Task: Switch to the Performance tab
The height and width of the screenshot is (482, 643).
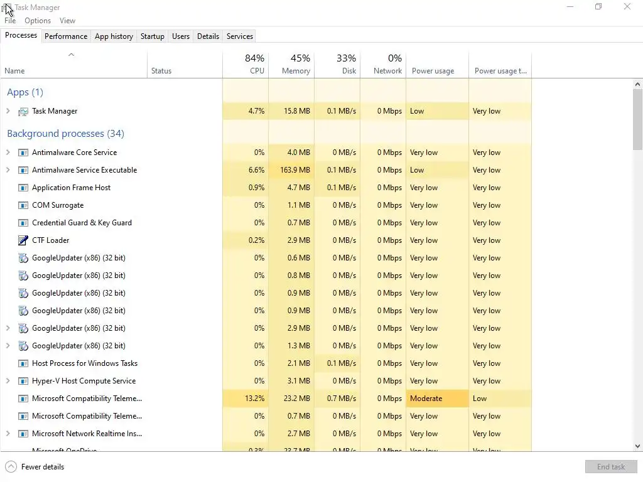Action: click(66, 36)
